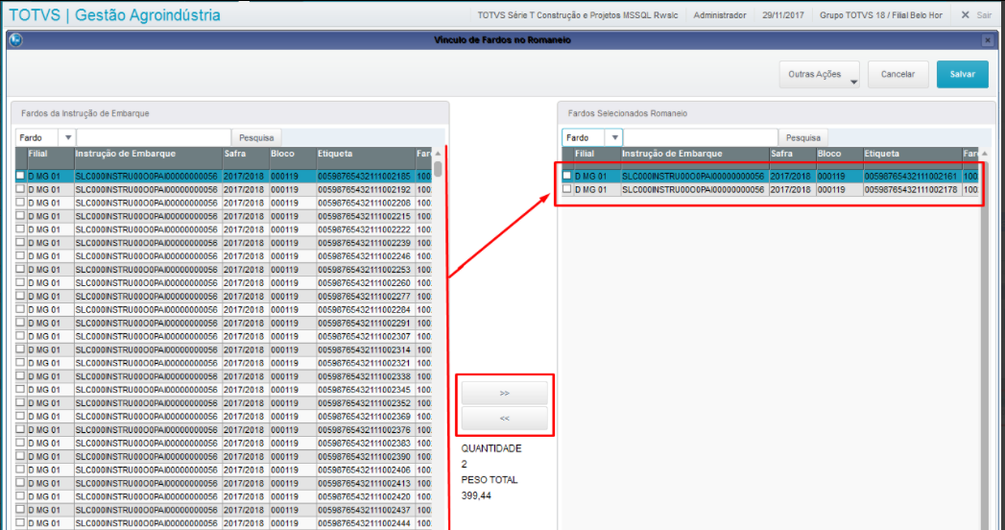Click left grid scrollbar up arrow

[438, 154]
